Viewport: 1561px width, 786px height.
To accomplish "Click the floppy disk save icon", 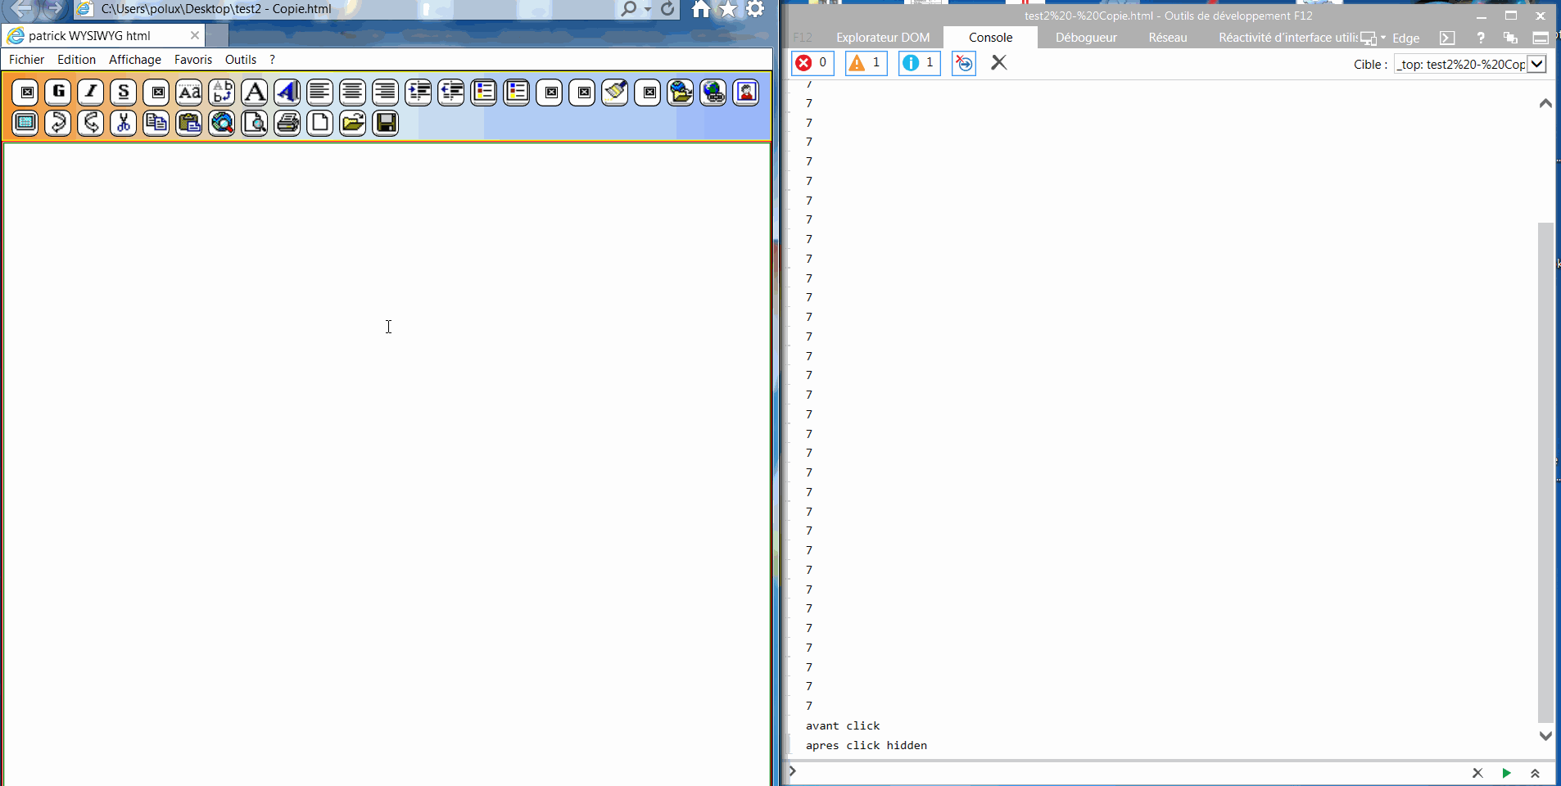I will point(386,123).
